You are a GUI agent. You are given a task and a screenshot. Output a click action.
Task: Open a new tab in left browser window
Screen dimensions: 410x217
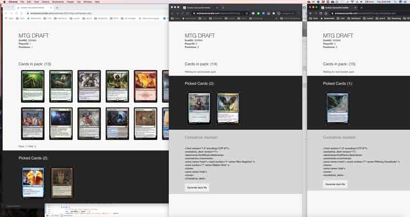pos(57,8)
